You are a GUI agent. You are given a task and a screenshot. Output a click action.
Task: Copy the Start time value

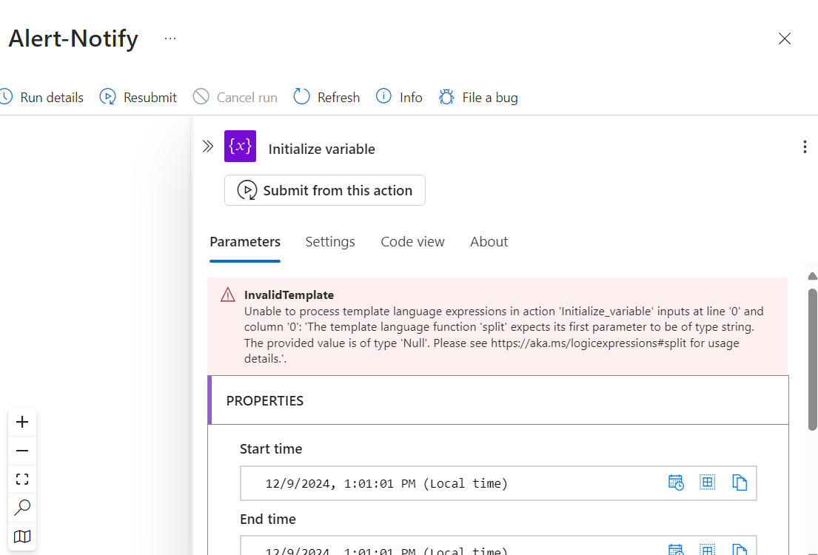pos(740,482)
